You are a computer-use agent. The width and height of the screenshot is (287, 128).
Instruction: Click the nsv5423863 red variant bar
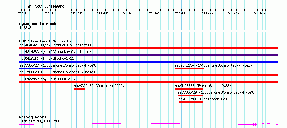189,89
